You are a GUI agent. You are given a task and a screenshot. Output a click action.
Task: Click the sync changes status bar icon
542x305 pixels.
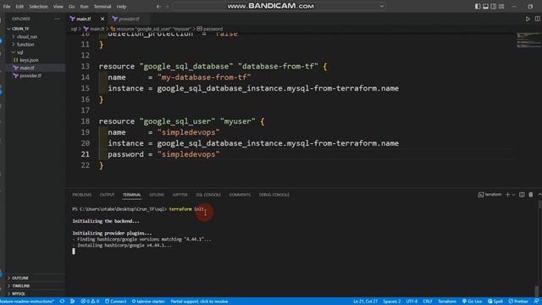[x=62, y=302]
